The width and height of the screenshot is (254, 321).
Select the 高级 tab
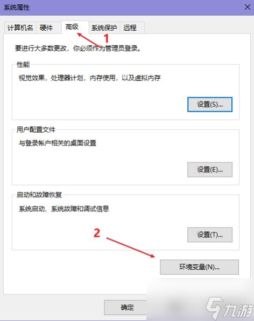pos(72,27)
